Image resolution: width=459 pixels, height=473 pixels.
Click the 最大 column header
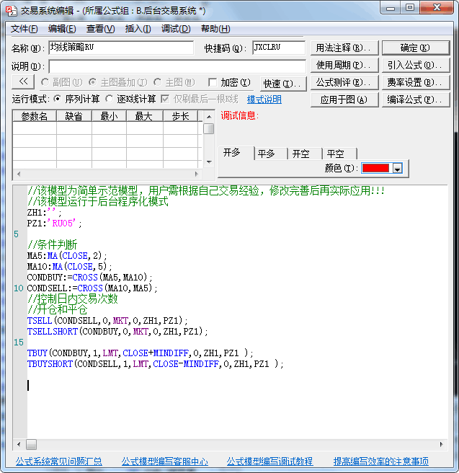click(x=145, y=116)
